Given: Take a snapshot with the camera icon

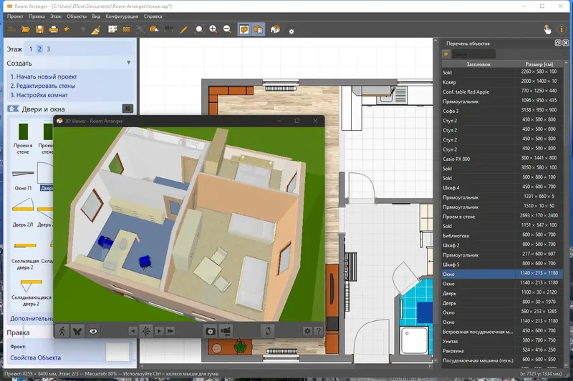Looking at the screenshot, I should click(210, 331).
